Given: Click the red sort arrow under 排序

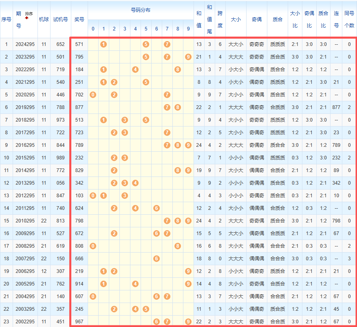Looking at the screenshot, I should (27, 18).
